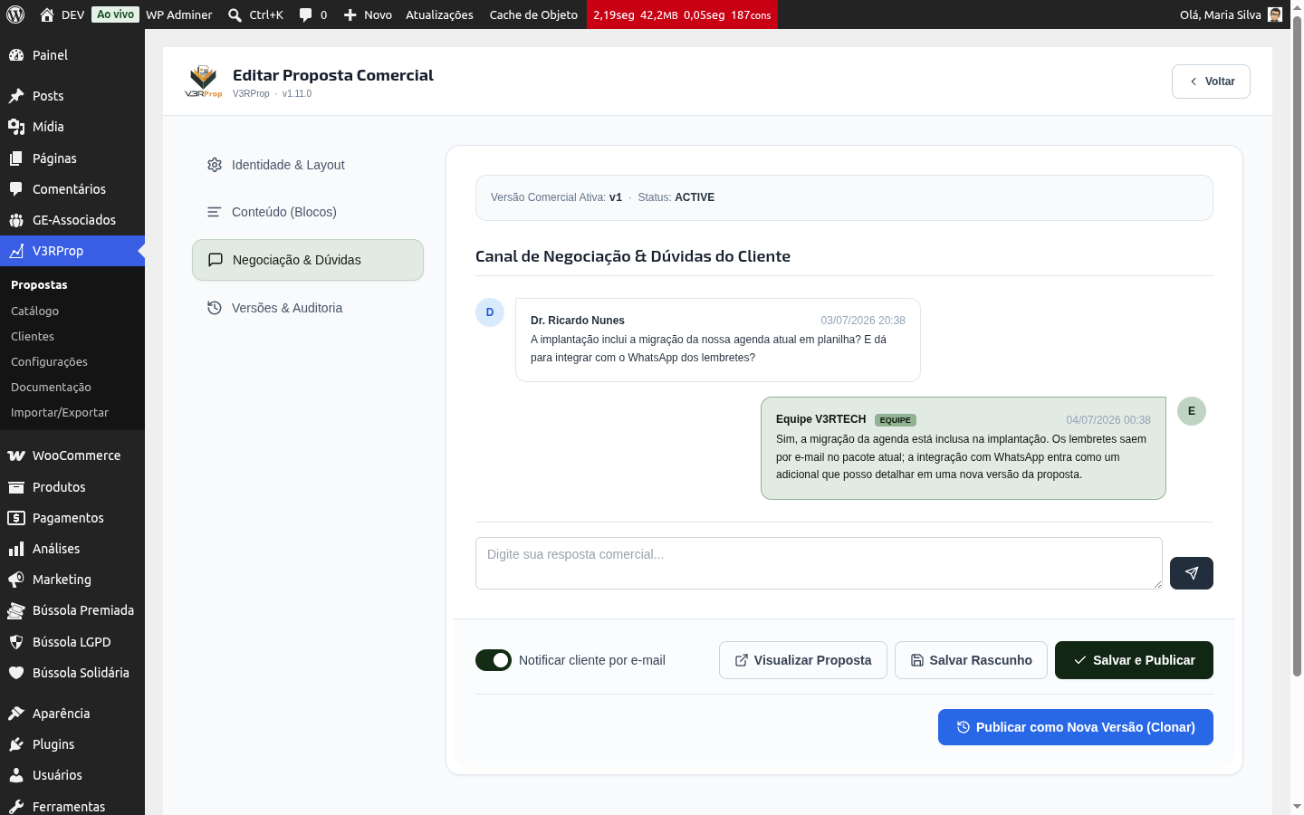This screenshot has width=1304, height=815.
Task: Click the Painel dashboard icon
Action: pos(16,55)
